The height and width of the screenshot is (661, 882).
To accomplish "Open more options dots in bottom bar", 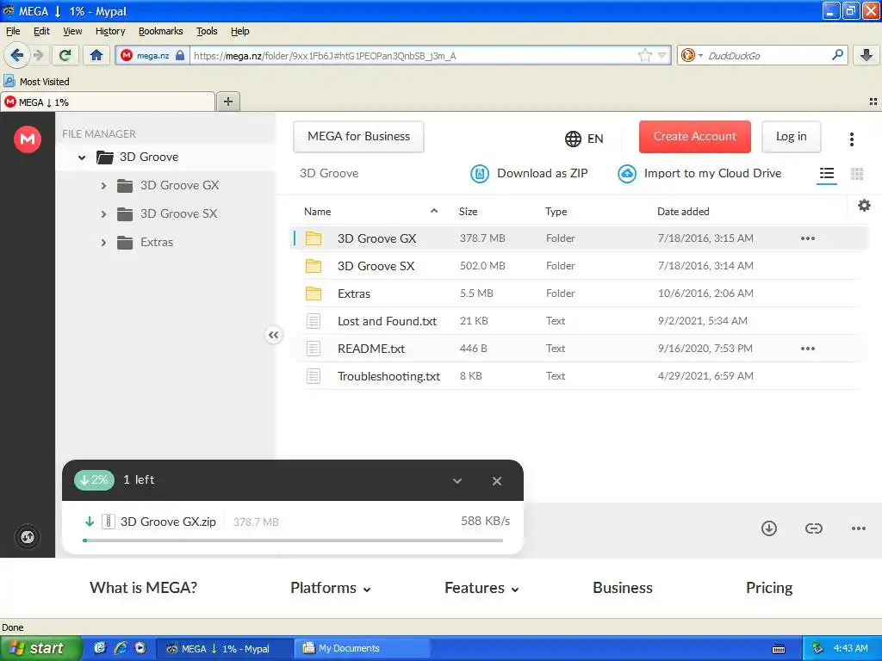I will [x=859, y=528].
